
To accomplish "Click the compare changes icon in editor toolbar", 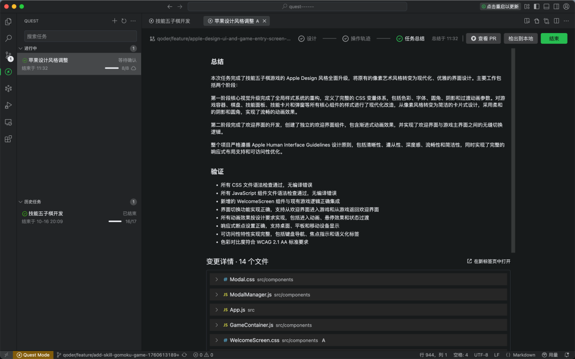I will 546,21.
